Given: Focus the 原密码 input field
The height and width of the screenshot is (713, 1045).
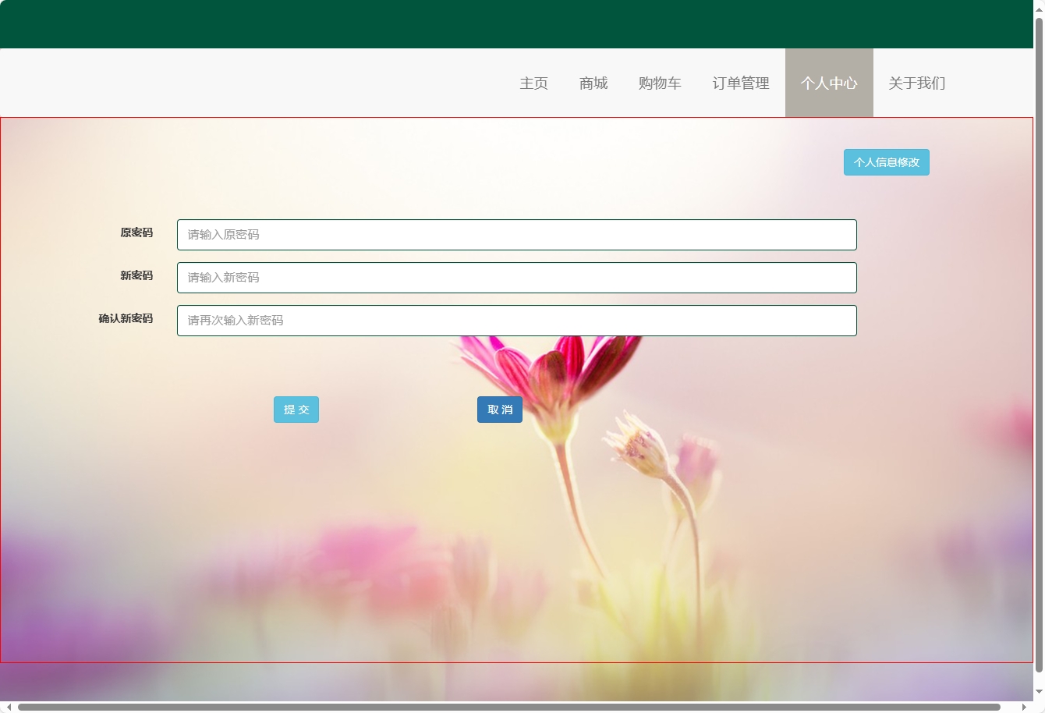Looking at the screenshot, I should pos(516,235).
